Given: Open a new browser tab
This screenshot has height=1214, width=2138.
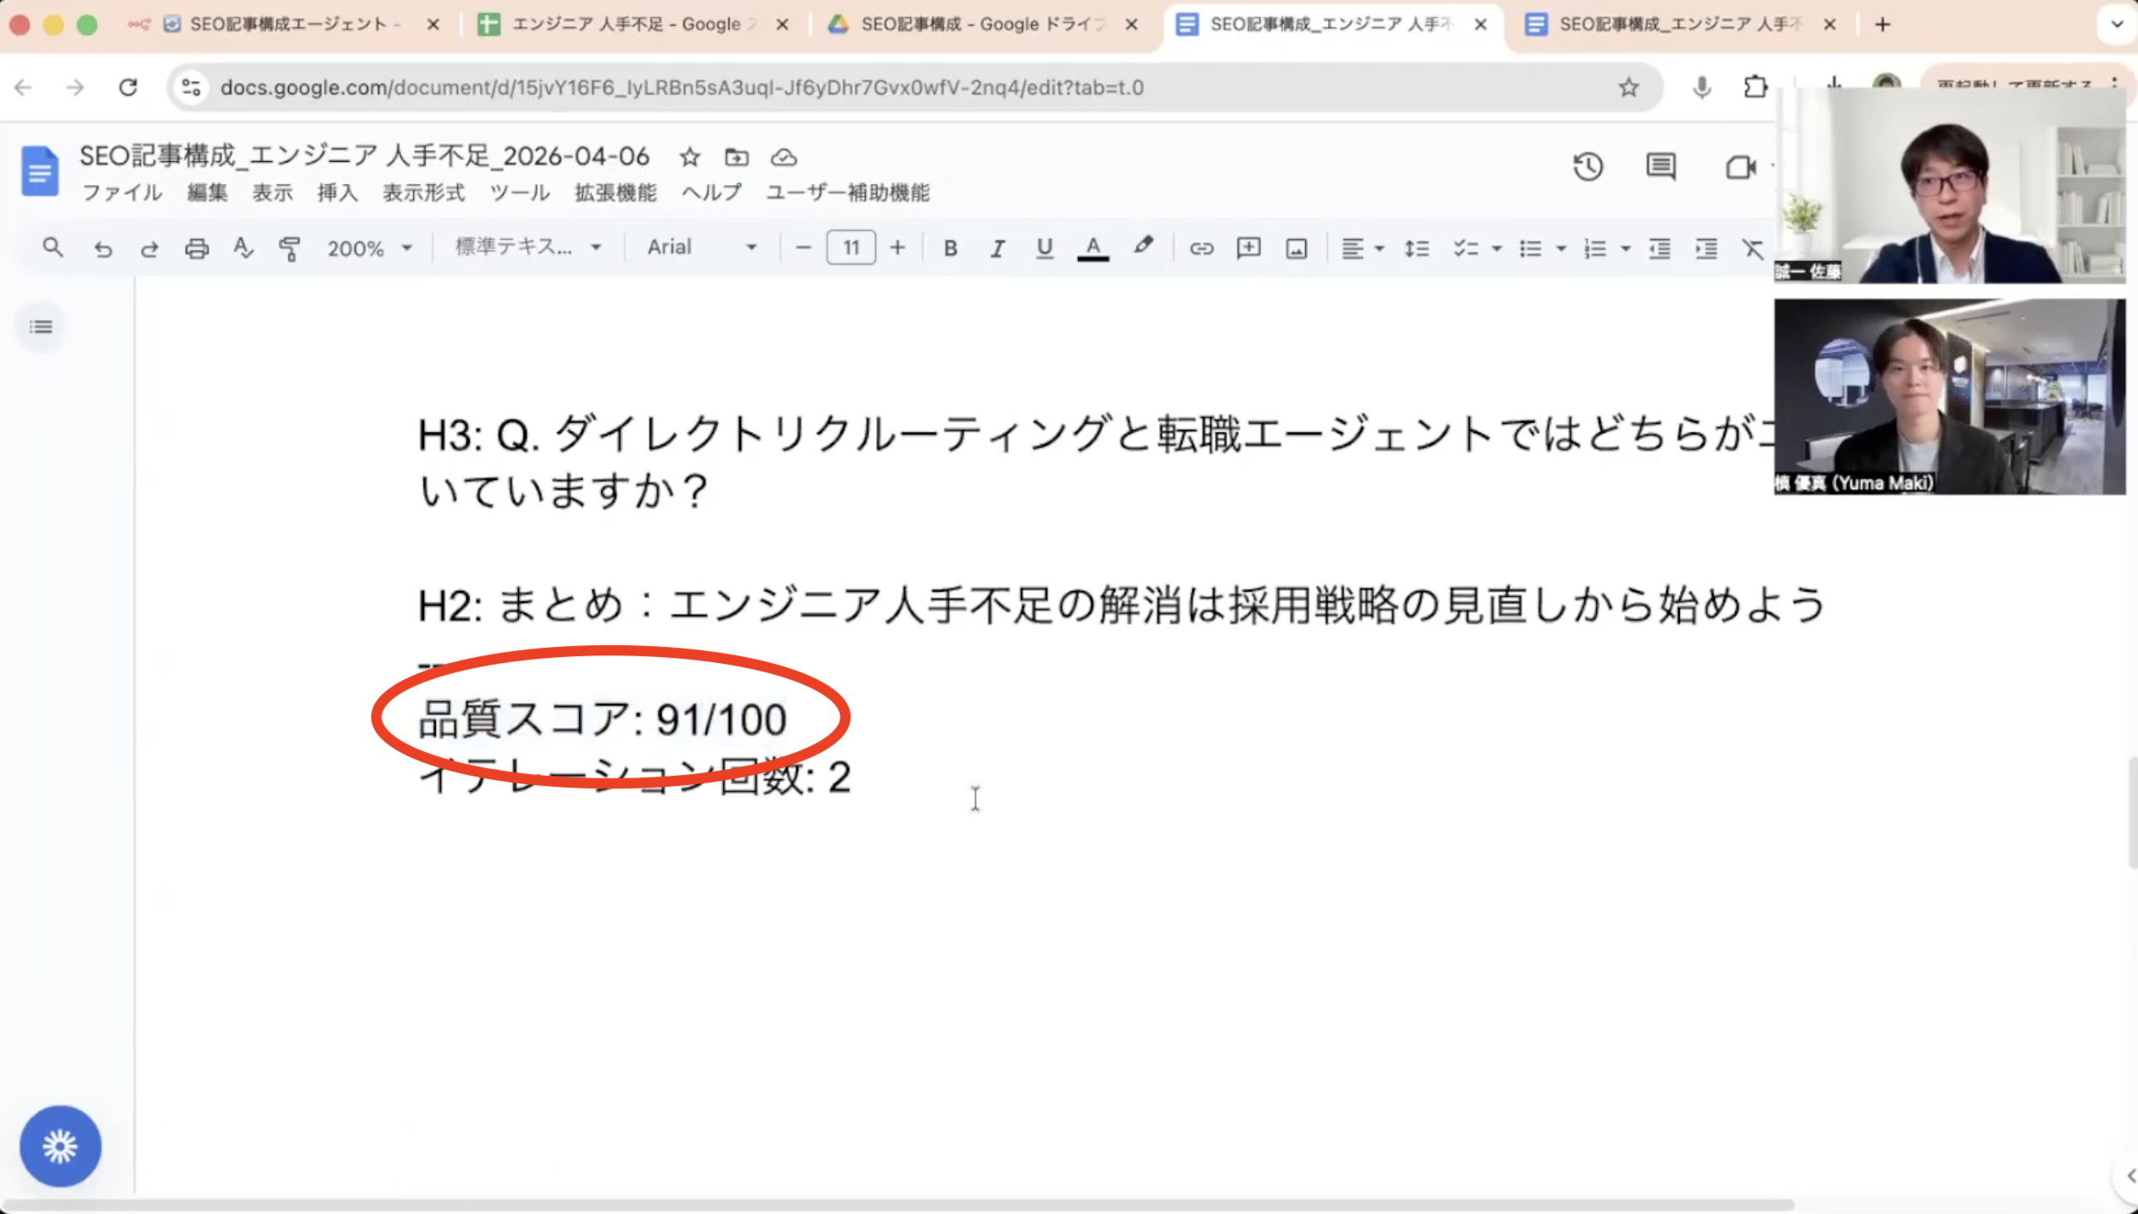Looking at the screenshot, I should pyautogui.click(x=1883, y=25).
